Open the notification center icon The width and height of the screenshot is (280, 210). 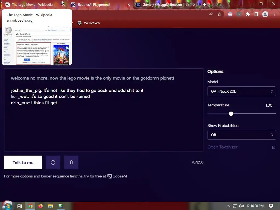(x=271, y=206)
